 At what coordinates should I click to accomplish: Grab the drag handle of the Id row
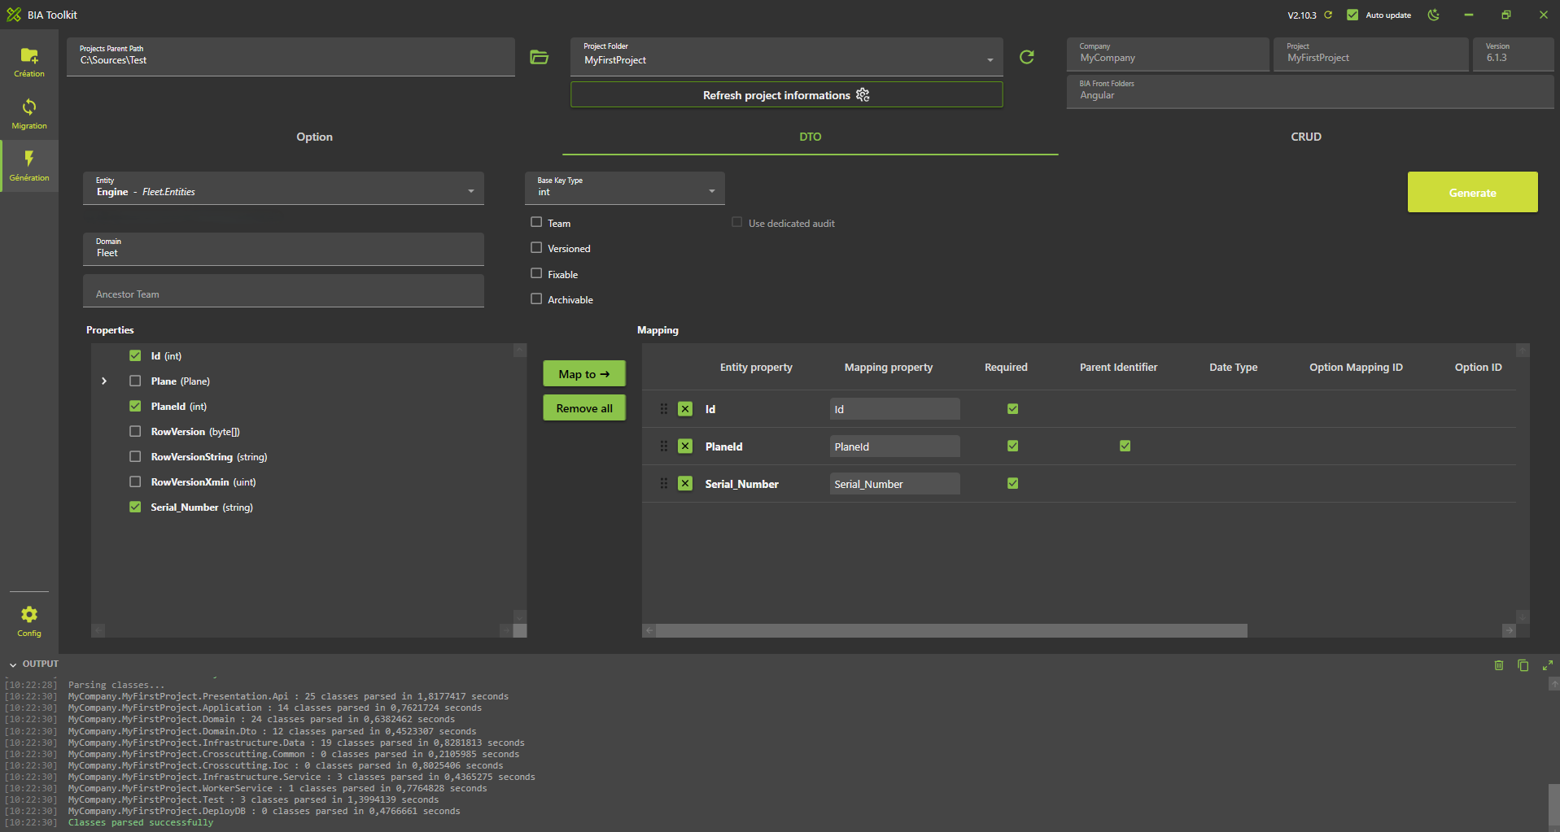[x=664, y=409]
